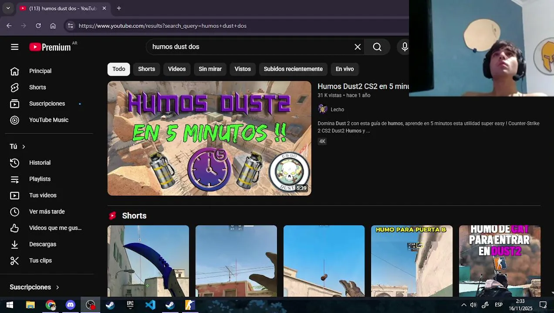Run the search with the magnifier button
The width and height of the screenshot is (554, 313).
377,47
